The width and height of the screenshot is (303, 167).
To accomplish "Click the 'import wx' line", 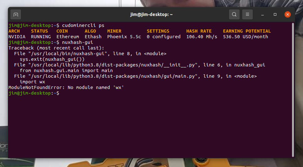I will (x=33, y=82).
